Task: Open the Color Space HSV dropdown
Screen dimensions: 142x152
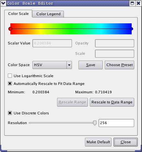Action: pyautogui.click(x=52, y=65)
